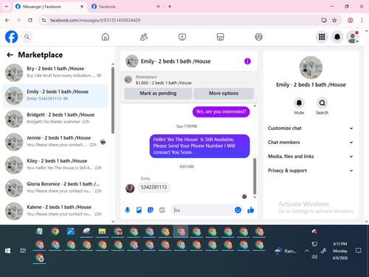
Task: Open the Windows Start menu
Action: 7,250
